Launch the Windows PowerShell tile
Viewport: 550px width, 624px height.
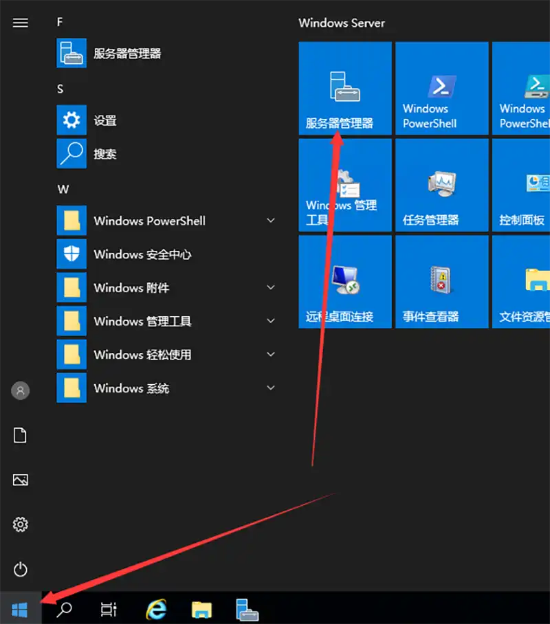441,88
